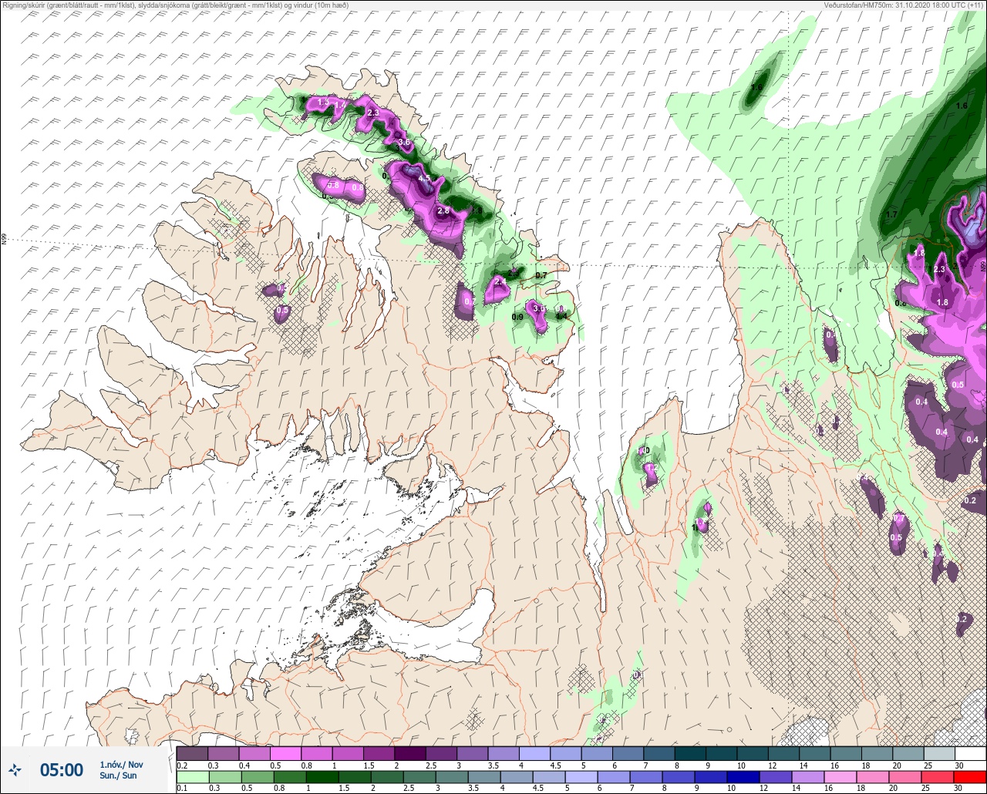Pick the snow legend pink swatch at 0.5

(x=285, y=752)
